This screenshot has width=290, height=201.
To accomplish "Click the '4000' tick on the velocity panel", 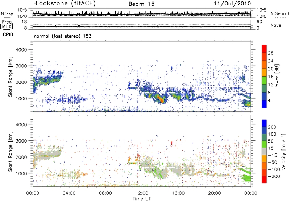I will (21, 124).
